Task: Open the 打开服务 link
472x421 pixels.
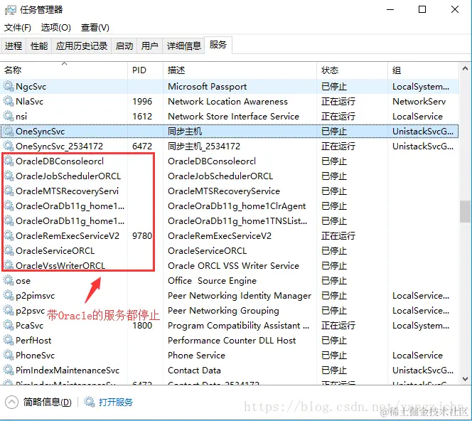Action: coord(116,403)
